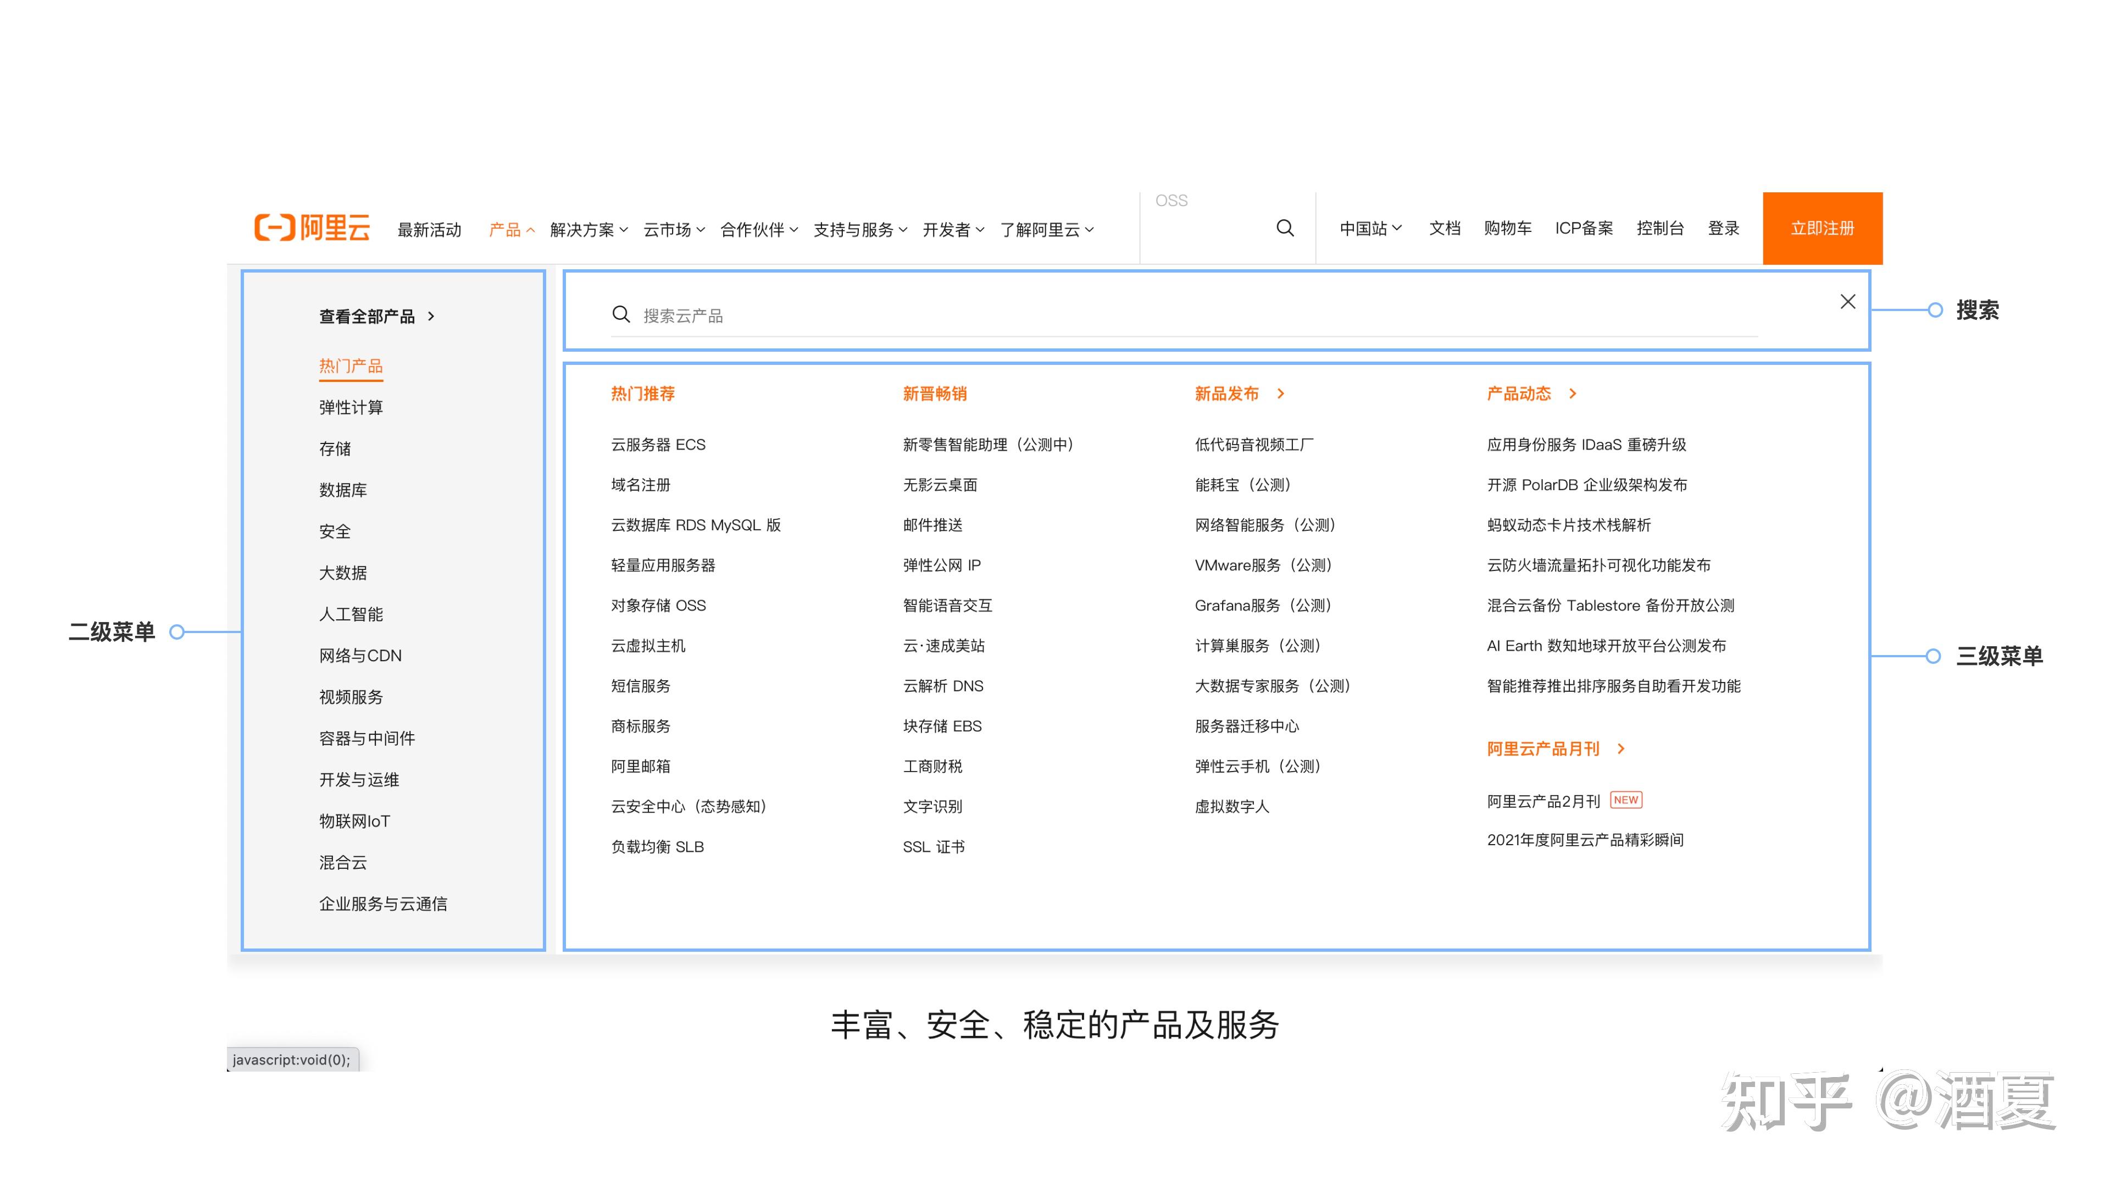Open 查看全部产品
2110x1187 pixels.
point(367,316)
